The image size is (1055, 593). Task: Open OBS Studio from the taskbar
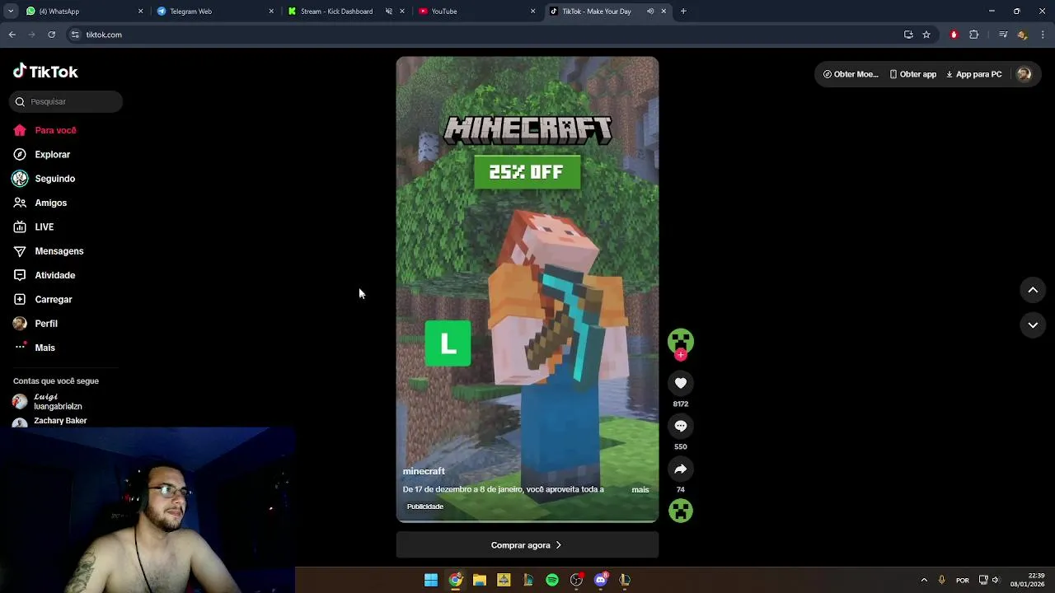[x=576, y=580]
